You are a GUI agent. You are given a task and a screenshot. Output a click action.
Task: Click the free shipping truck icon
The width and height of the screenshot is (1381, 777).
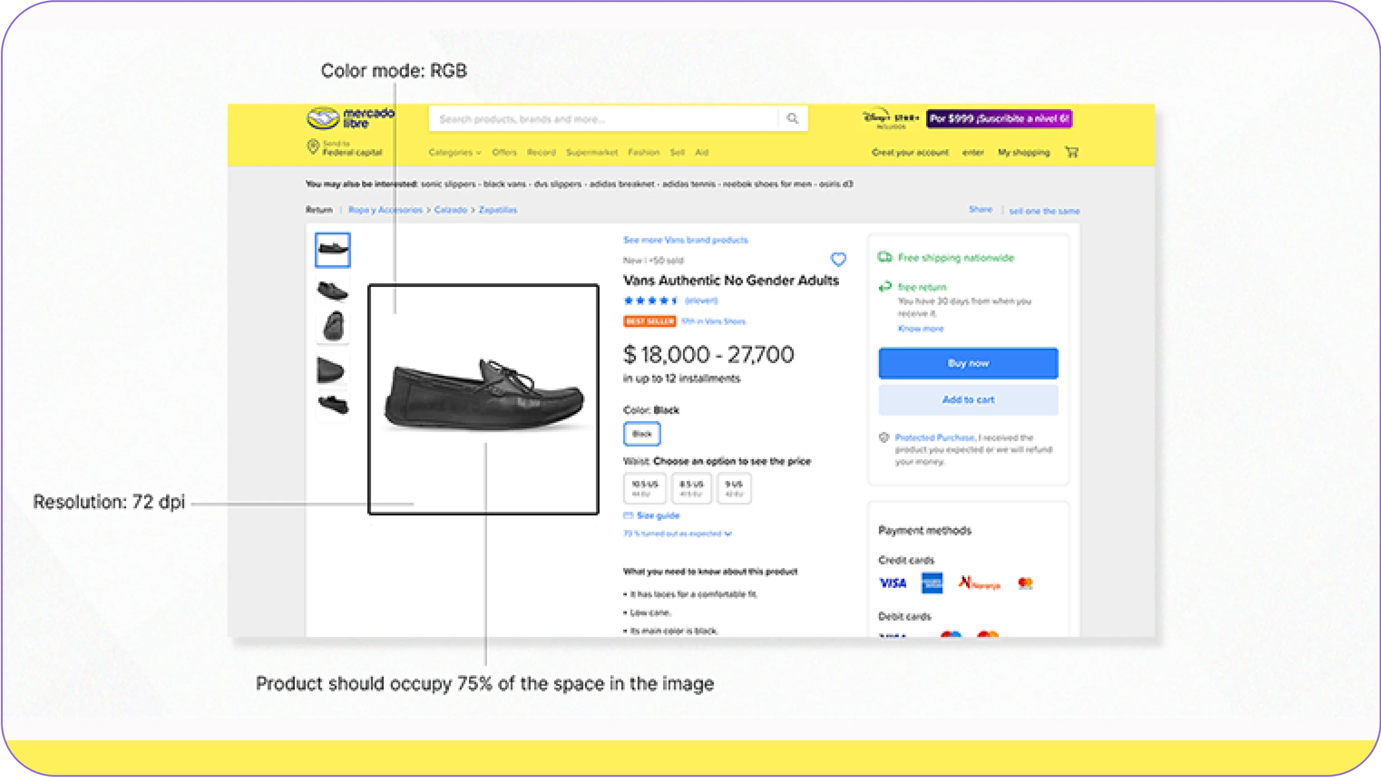pos(884,257)
